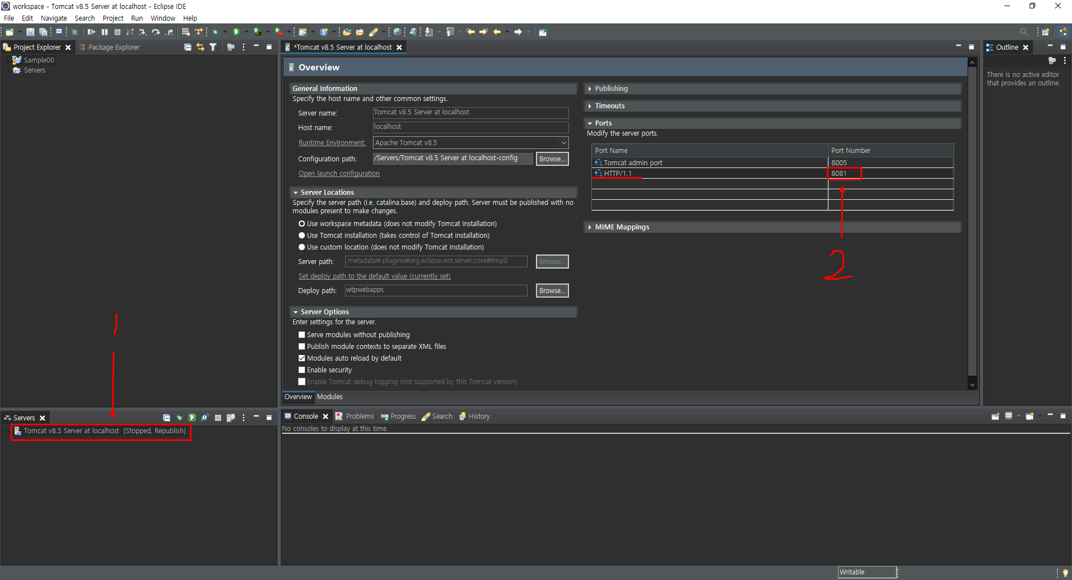Click the Save All toolbar icon
Screen dimensions: 1072x580
(43, 32)
